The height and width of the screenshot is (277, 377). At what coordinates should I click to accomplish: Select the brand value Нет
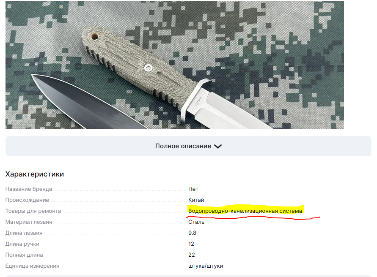(193, 189)
